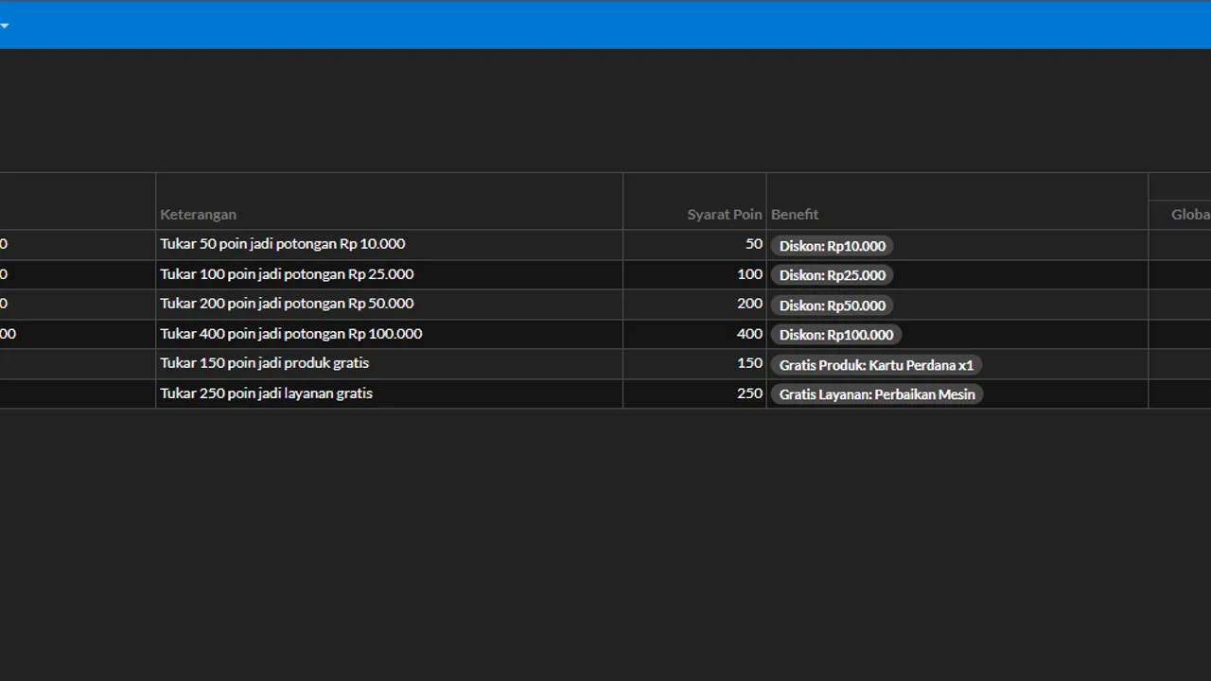Viewport: 1211px width, 681px height.
Task: Click the Syarat Poin value 250
Action: [750, 393]
